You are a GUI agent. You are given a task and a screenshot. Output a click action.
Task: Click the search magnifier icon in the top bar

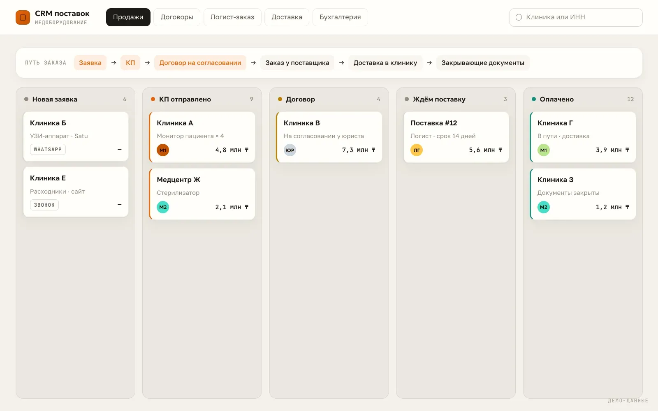(519, 17)
